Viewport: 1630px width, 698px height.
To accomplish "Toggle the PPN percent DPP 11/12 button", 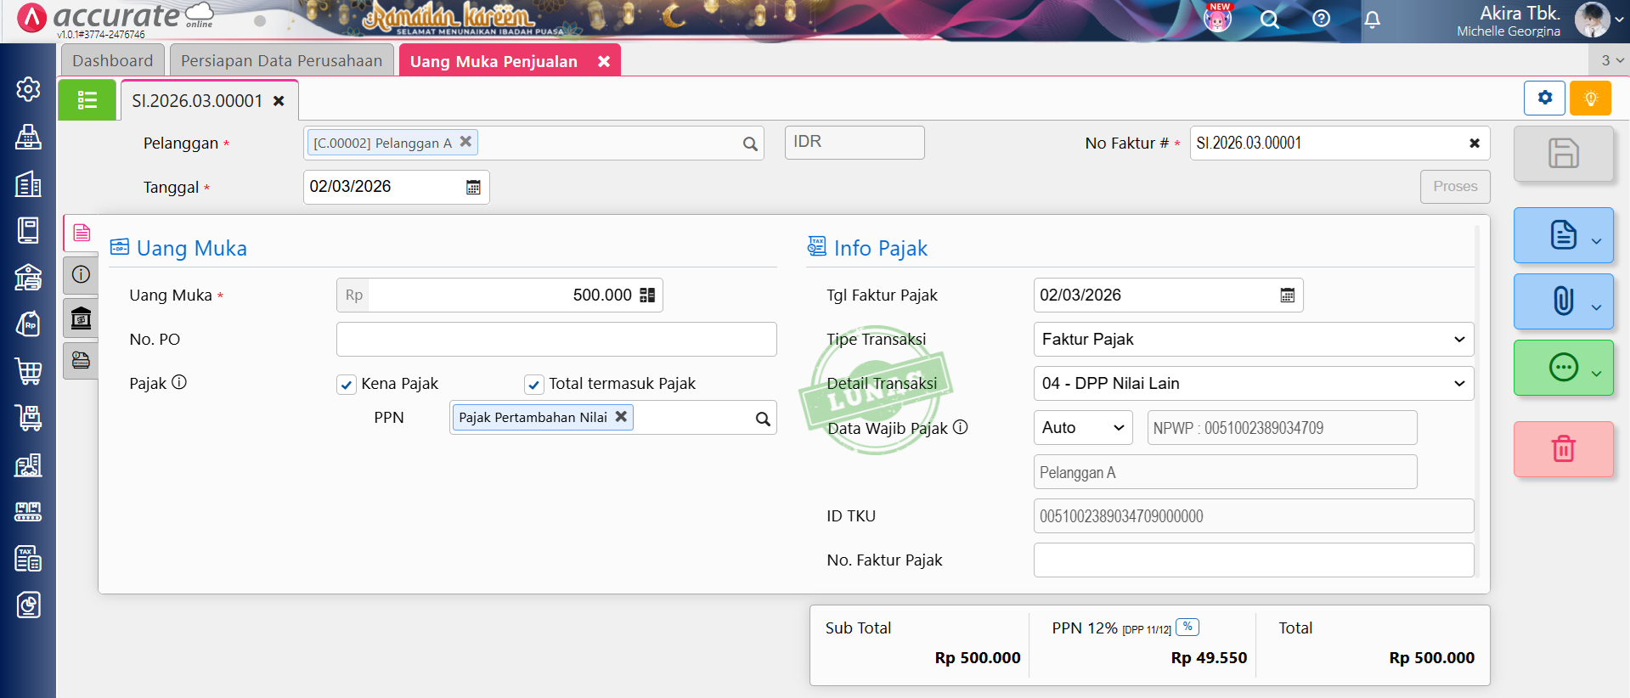I will pyautogui.click(x=1187, y=628).
